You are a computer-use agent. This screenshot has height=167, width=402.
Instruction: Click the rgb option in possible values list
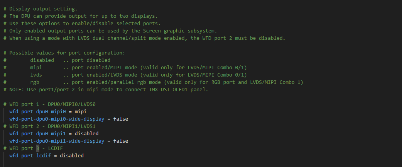point(35,82)
